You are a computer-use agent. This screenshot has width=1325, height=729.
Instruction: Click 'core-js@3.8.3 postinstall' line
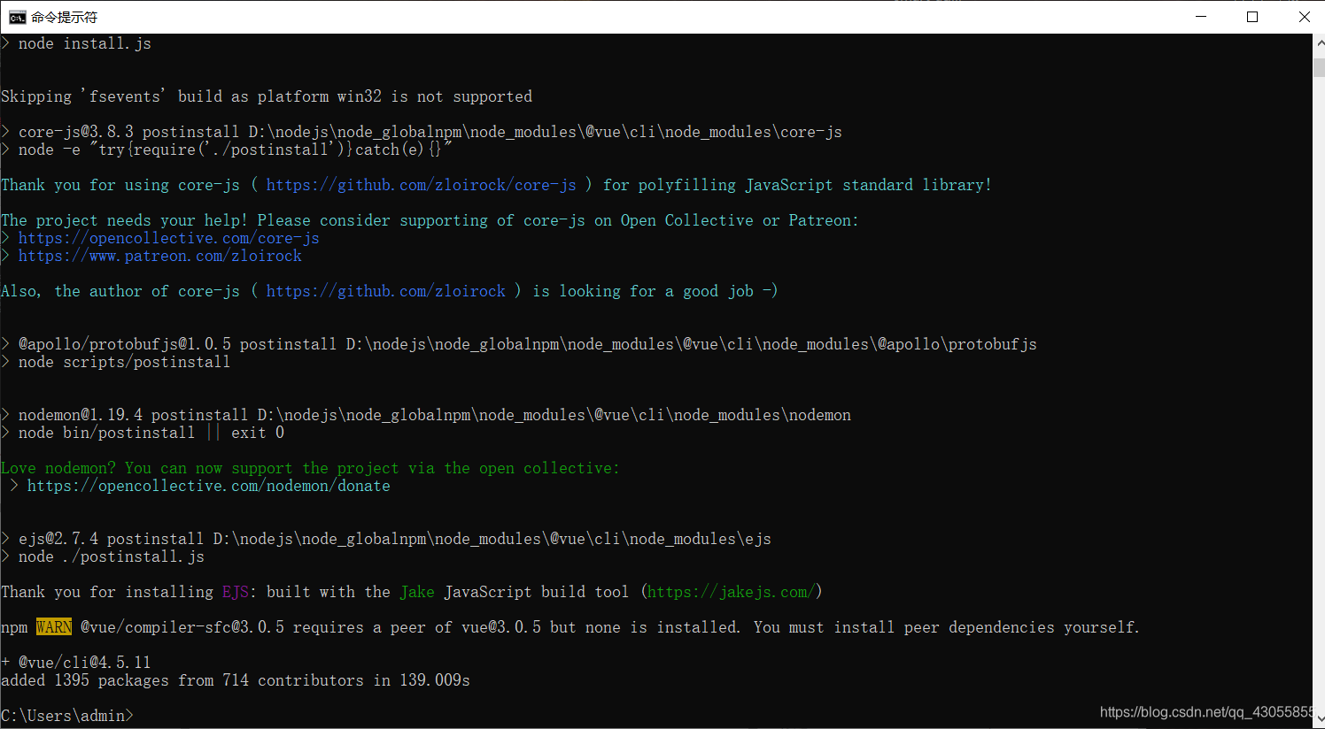click(x=422, y=132)
